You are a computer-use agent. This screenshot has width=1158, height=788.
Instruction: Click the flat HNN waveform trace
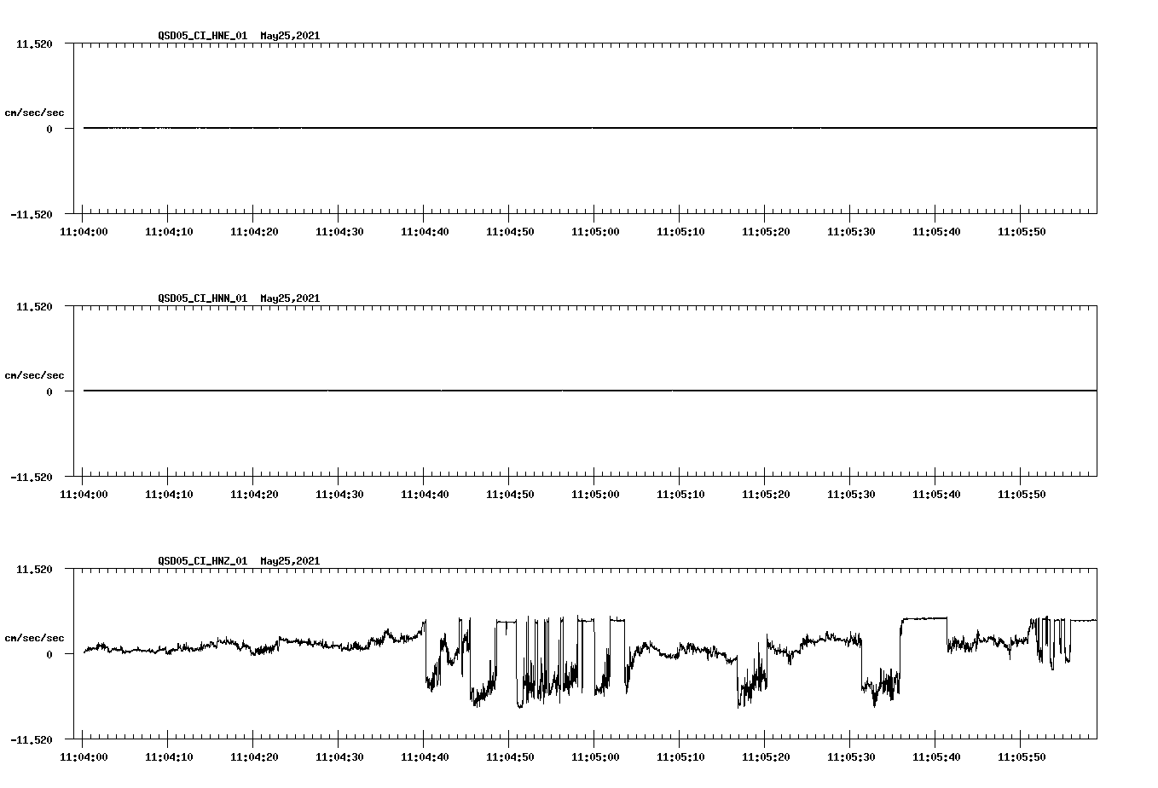pyautogui.click(x=512, y=391)
